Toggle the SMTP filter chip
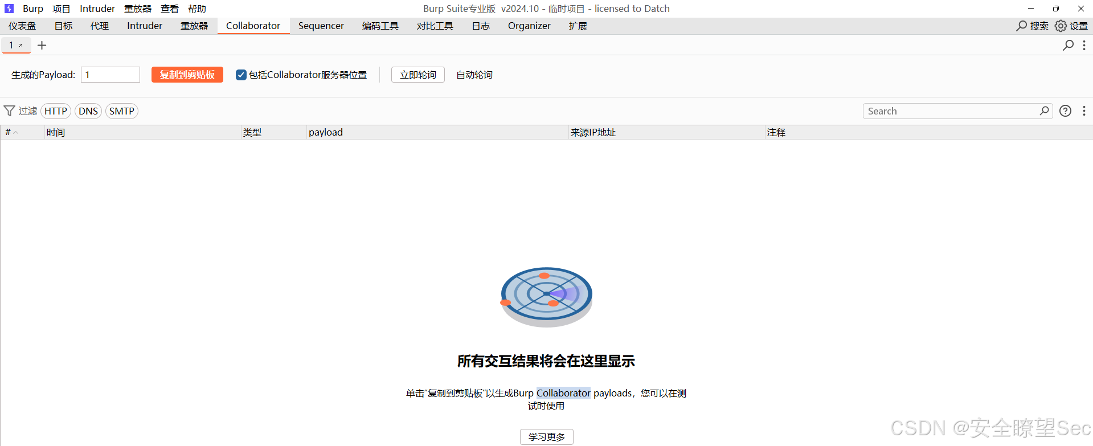1093x446 pixels. (x=122, y=111)
